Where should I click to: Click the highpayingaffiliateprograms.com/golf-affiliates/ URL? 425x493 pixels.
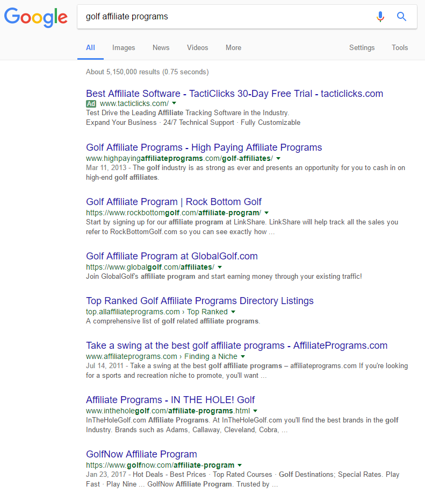pos(179,158)
